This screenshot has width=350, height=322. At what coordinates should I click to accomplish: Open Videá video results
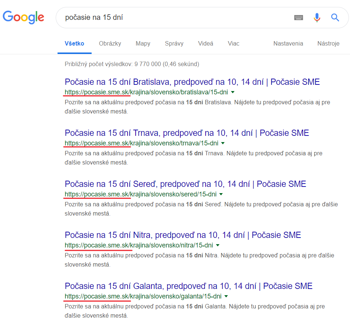205,43
